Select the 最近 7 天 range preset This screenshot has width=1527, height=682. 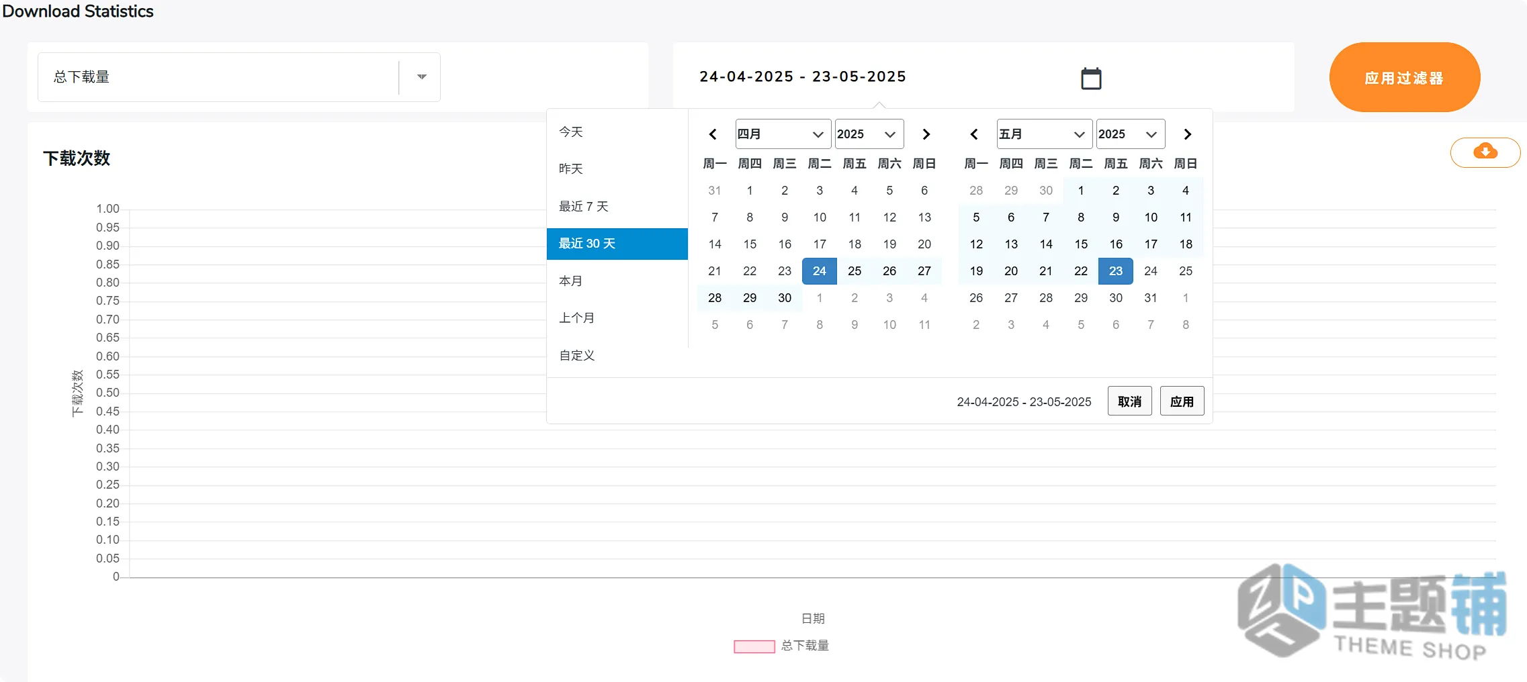(x=617, y=207)
